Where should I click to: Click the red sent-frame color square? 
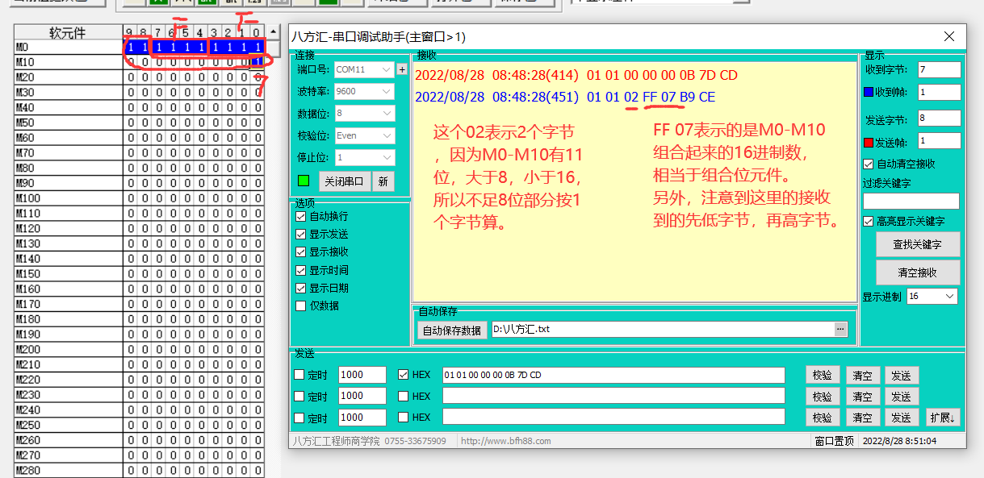pos(869,142)
